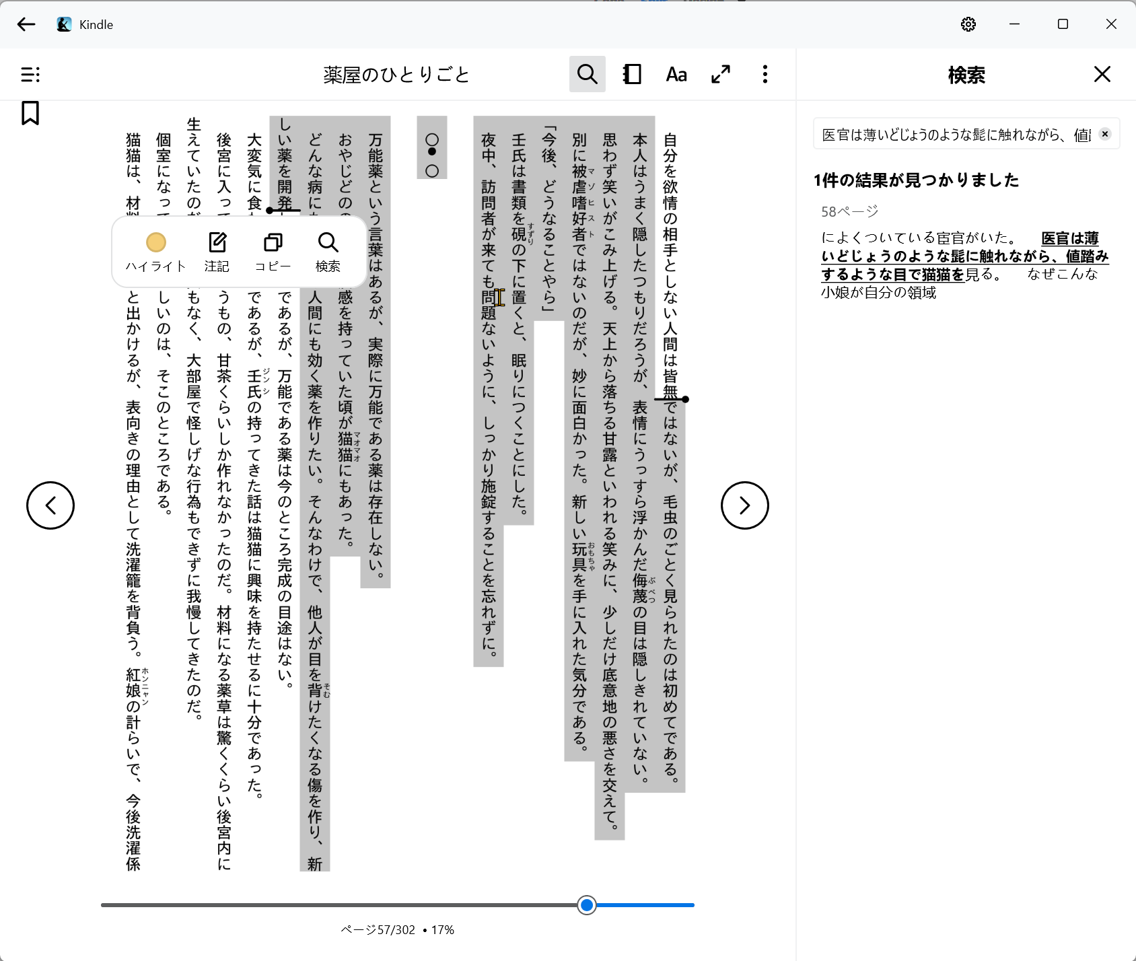Screen dimensions: 1136x961
Task: Open more options three-dot menu
Action: [765, 74]
